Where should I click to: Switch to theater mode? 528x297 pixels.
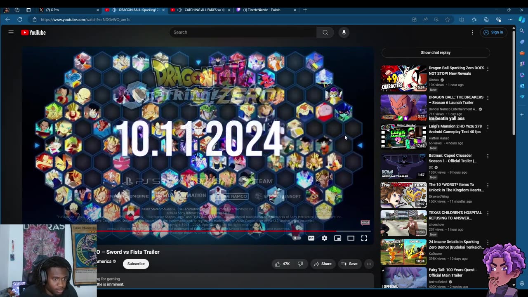[351, 238]
